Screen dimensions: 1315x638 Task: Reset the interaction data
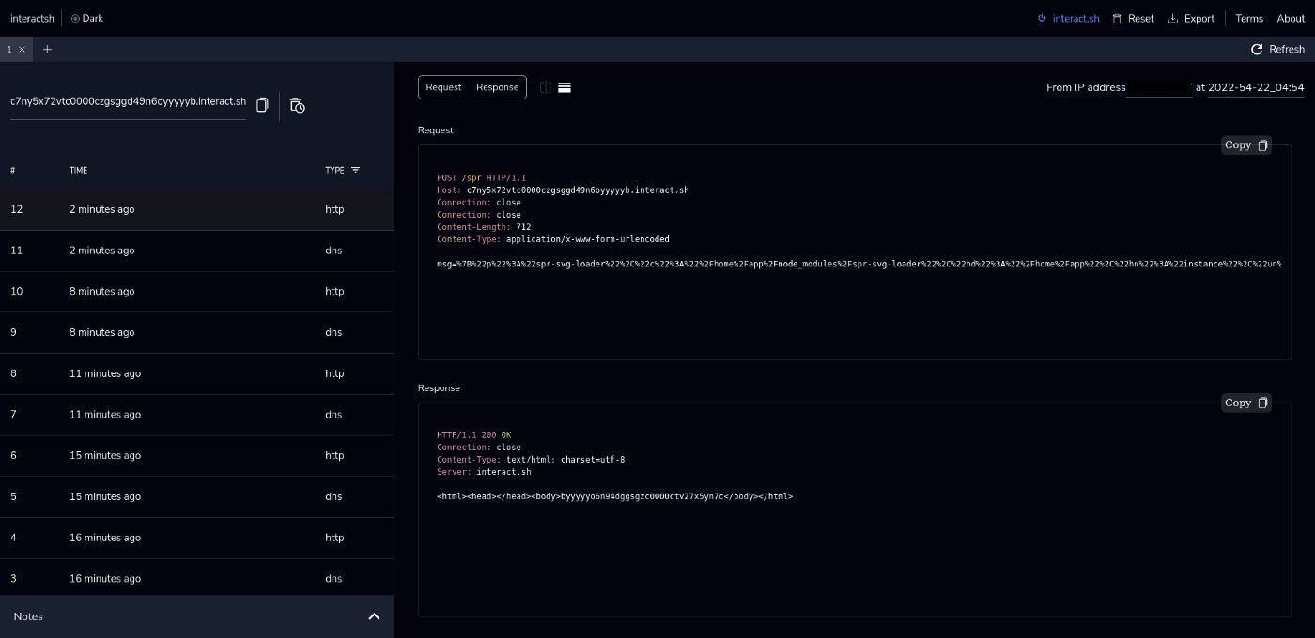point(1133,18)
